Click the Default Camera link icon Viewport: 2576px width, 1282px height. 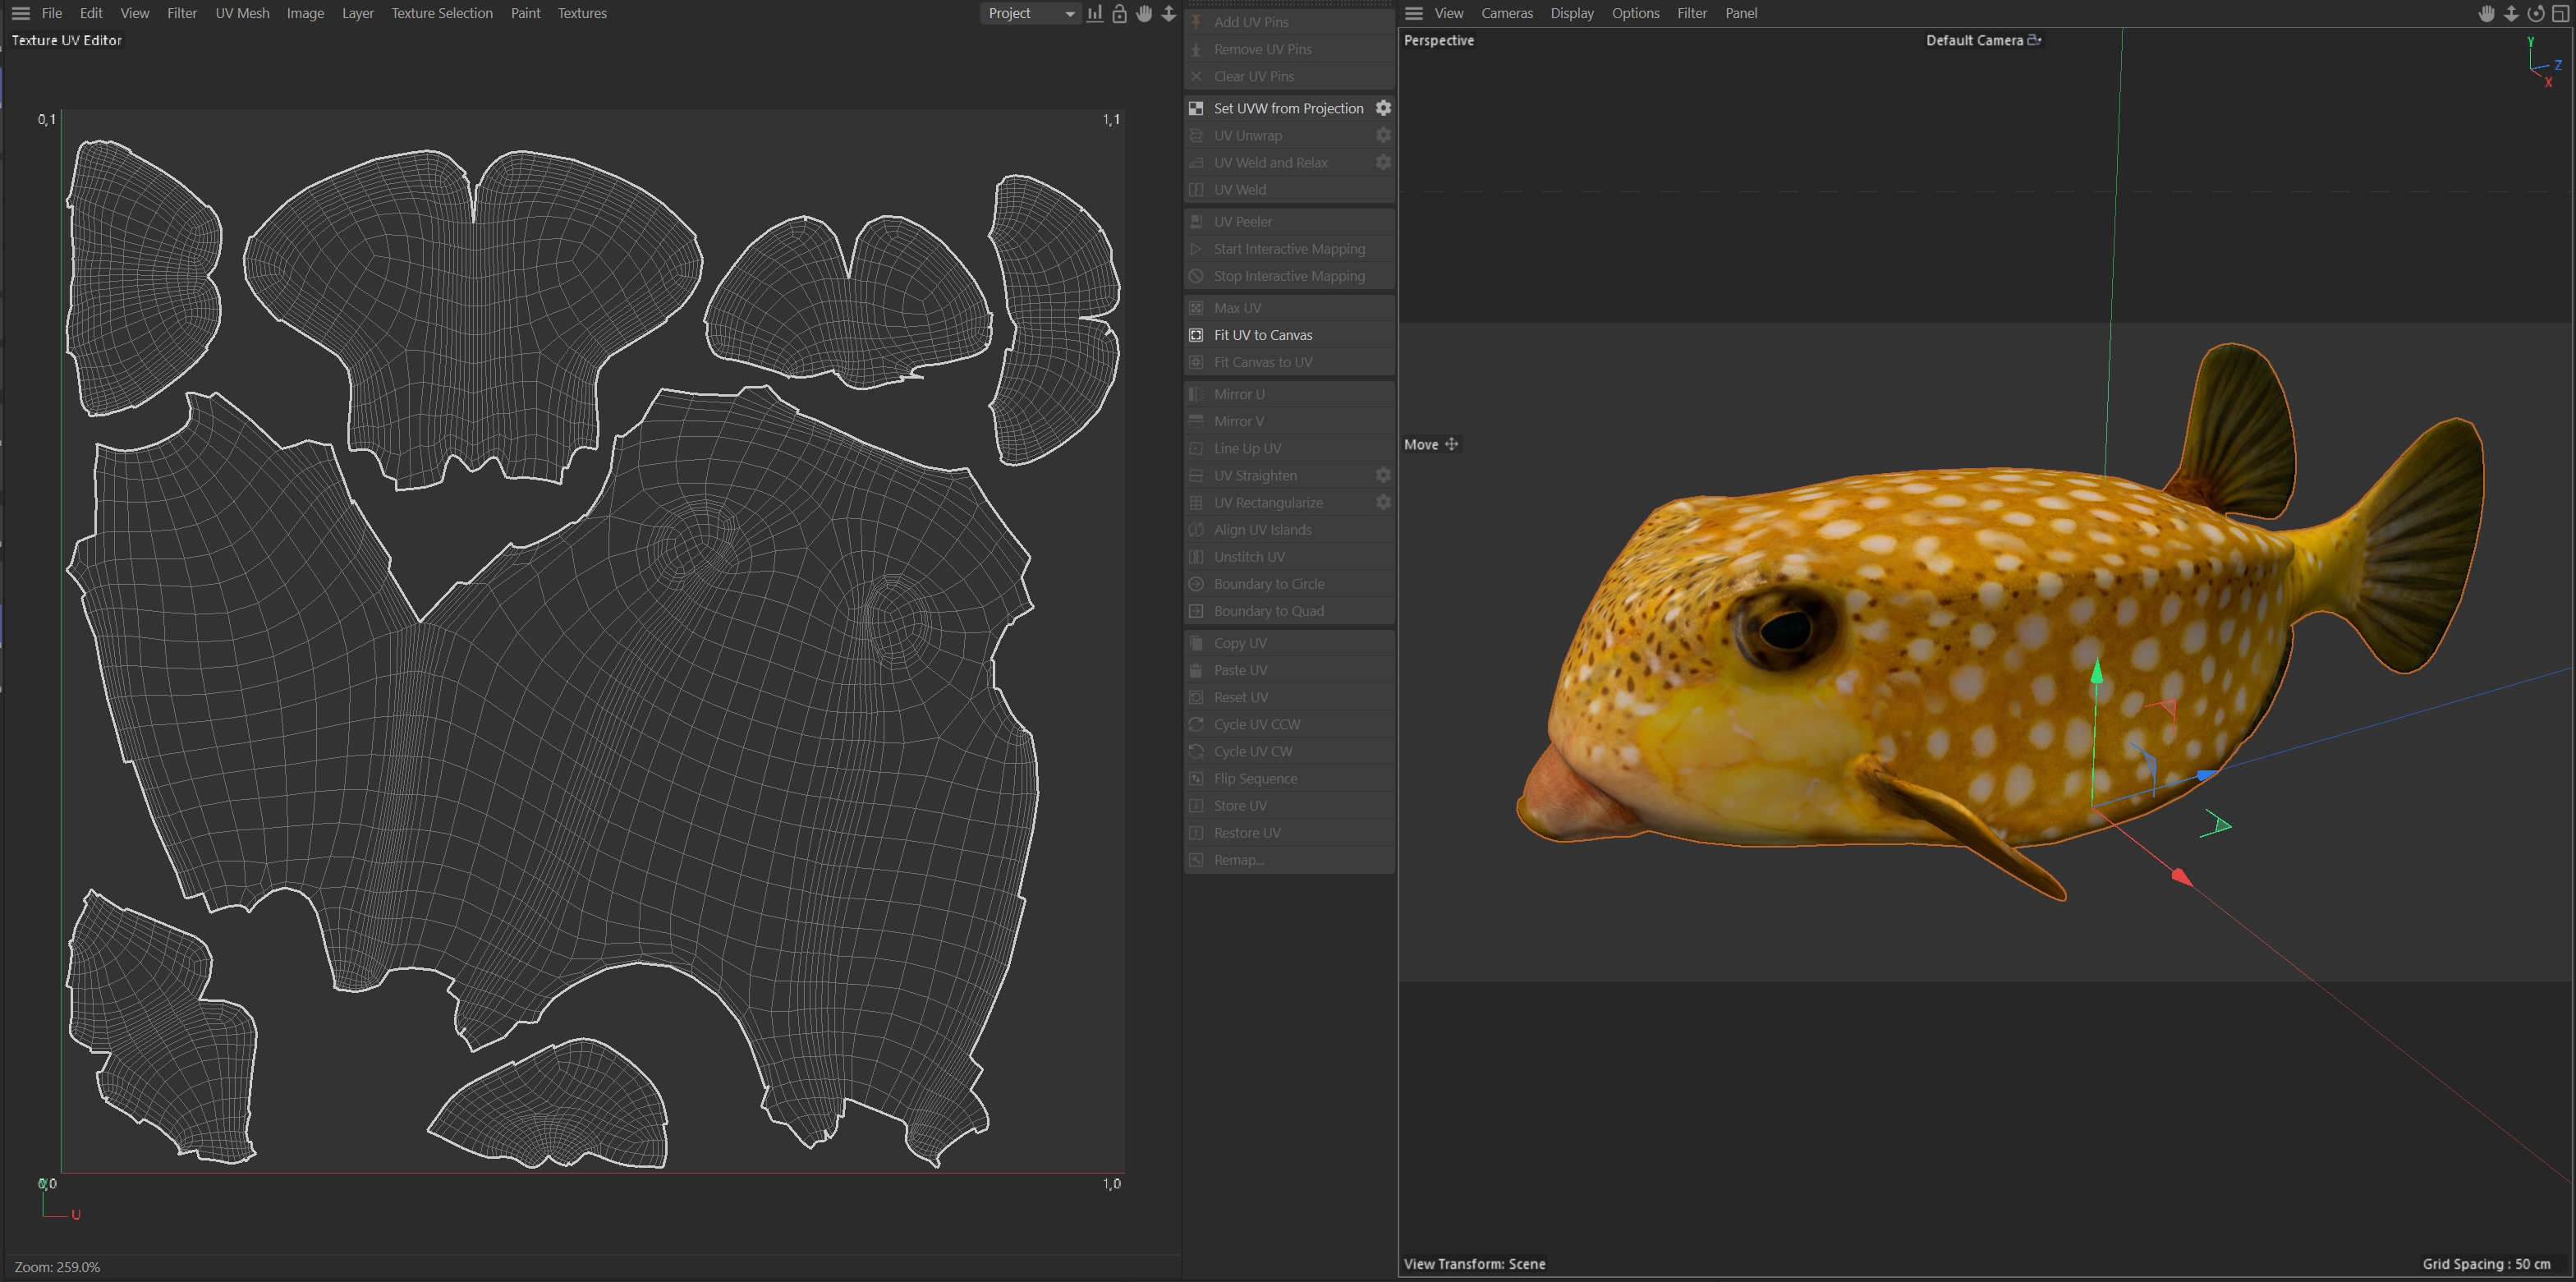[2034, 40]
